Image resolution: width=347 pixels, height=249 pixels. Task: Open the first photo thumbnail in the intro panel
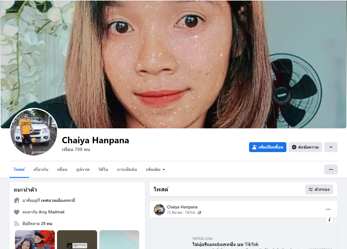pyautogui.click(x=35, y=240)
